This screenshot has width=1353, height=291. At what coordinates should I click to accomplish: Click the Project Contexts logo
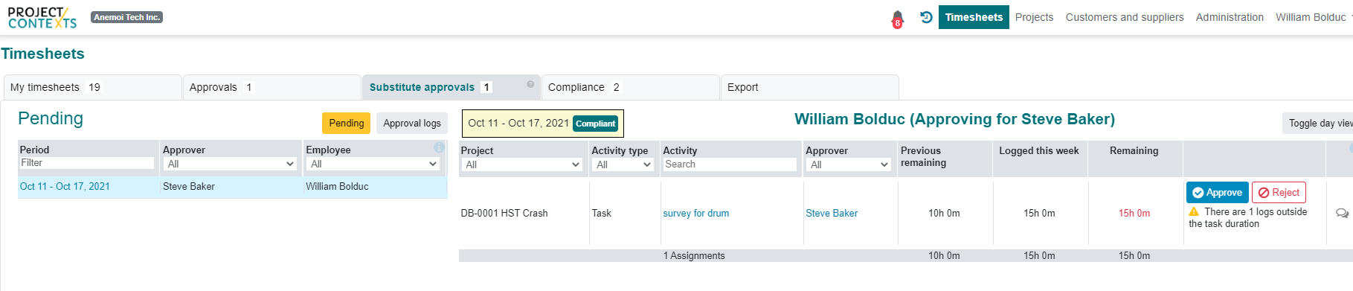click(x=42, y=17)
